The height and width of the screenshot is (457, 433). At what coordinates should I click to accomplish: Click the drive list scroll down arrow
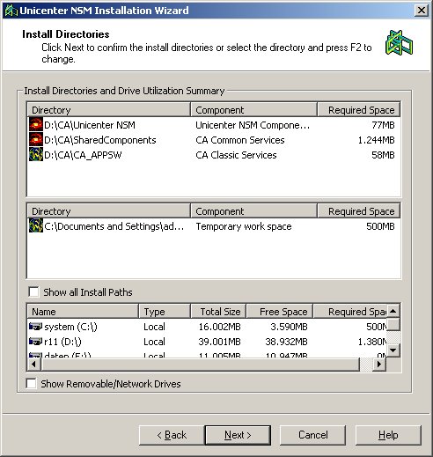[x=393, y=350]
